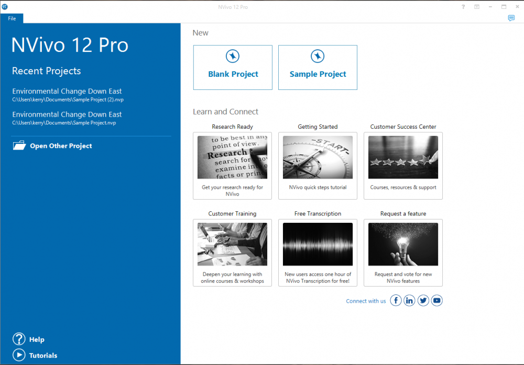This screenshot has width=524, height=365.
Task: Open the Request a feature lightbulb thumbnail
Action: click(x=403, y=244)
